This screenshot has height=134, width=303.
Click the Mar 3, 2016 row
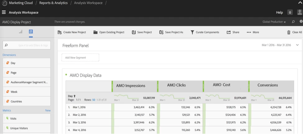pyautogui.click(x=180, y=122)
